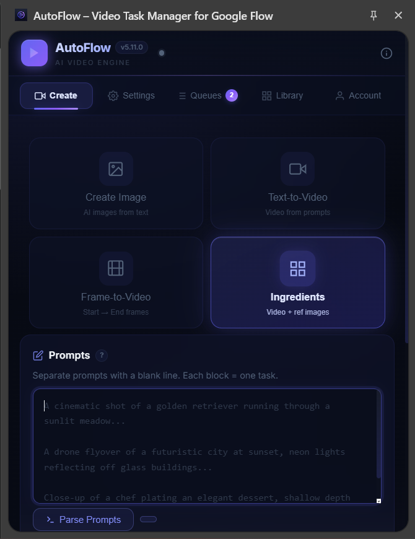Switch to the Create tab
This screenshot has width=415, height=539.
pos(56,95)
